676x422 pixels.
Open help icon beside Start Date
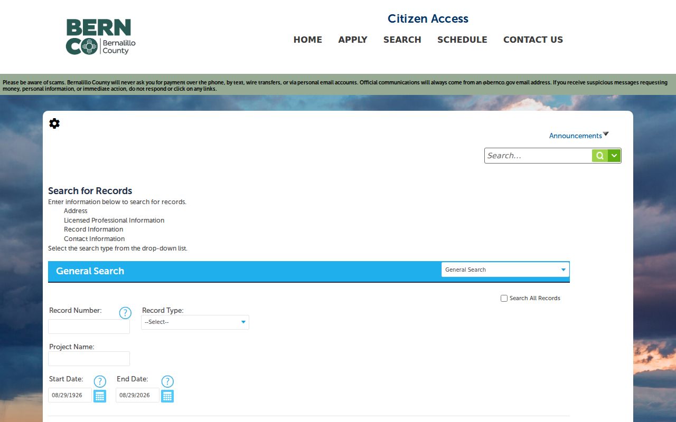(x=100, y=381)
